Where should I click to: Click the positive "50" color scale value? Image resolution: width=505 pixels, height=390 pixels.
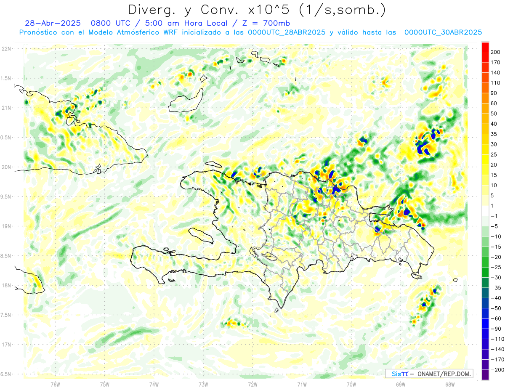(494, 114)
